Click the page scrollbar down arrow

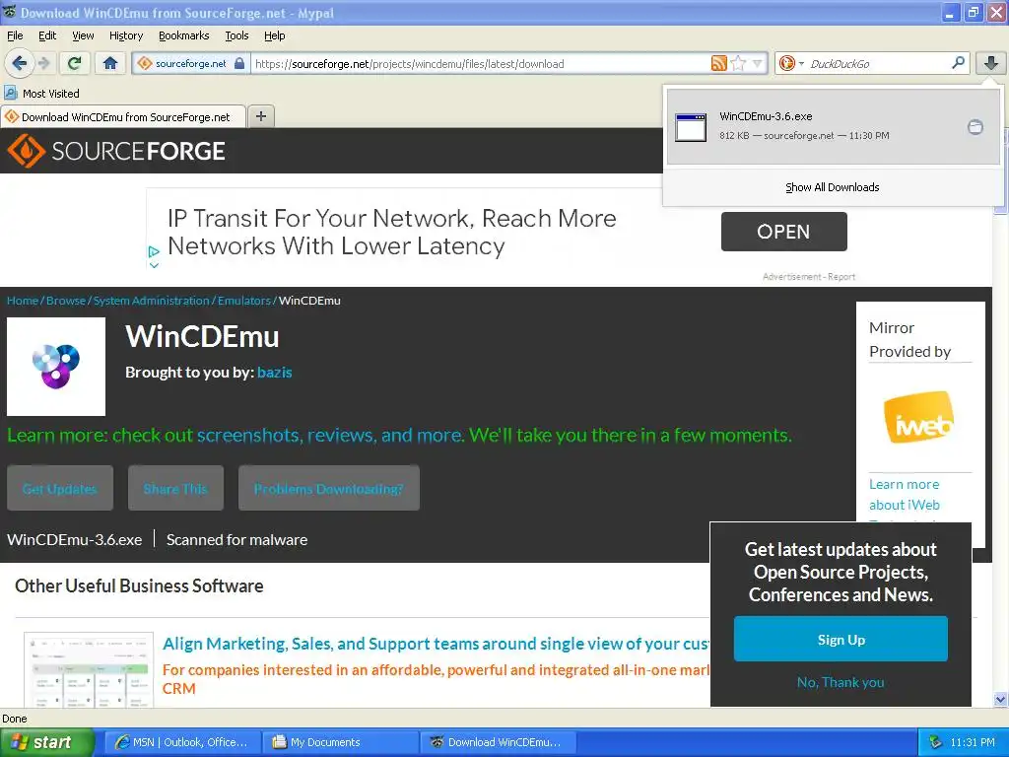(1000, 699)
